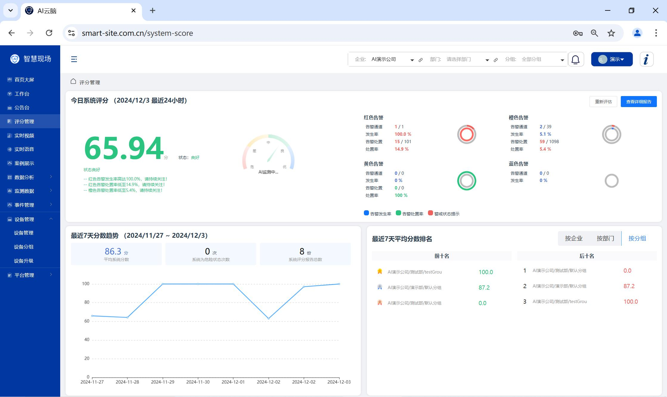Expand the 事件管理 menu
Image resolution: width=667 pixels, height=397 pixels.
tap(30, 205)
